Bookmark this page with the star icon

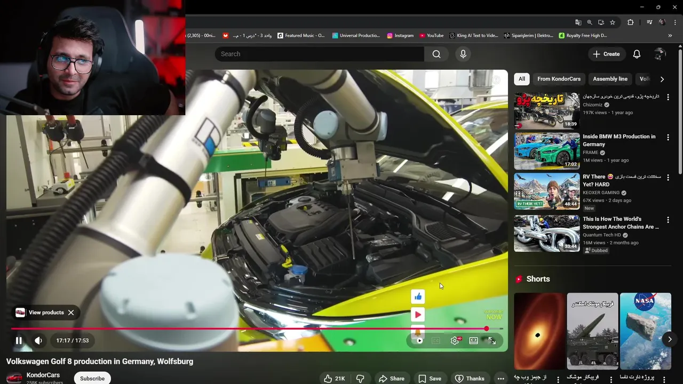click(613, 22)
